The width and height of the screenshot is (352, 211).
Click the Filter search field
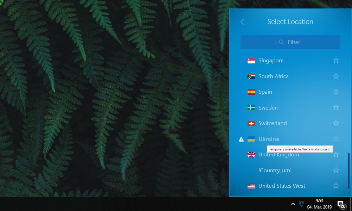coord(290,42)
